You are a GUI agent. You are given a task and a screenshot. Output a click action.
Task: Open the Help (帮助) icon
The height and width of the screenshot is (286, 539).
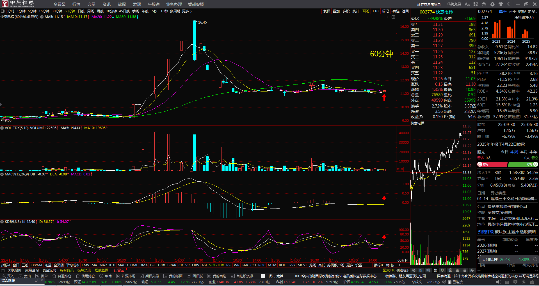click(x=101, y=276)
